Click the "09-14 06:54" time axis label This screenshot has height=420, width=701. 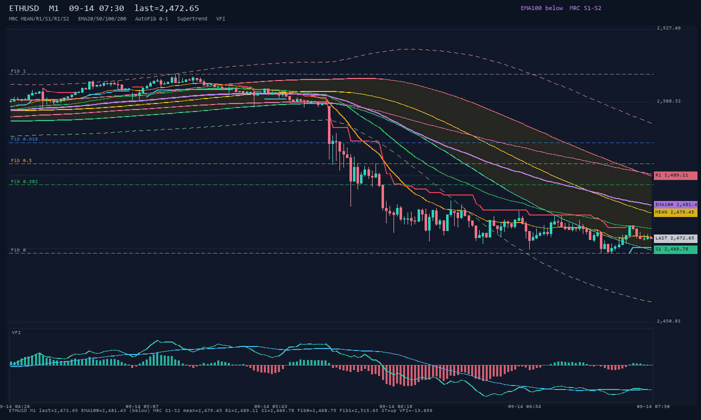[525, 406]
